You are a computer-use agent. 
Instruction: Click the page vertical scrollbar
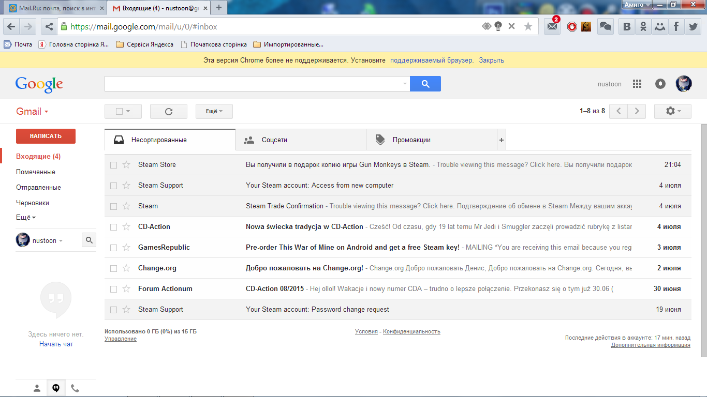tap(704, 240)
